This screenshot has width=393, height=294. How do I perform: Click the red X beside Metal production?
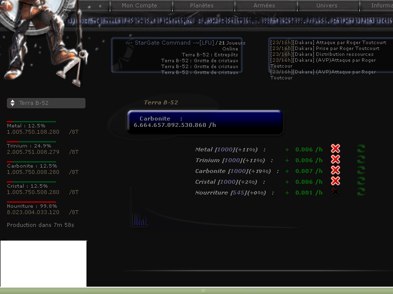point(336,149)
